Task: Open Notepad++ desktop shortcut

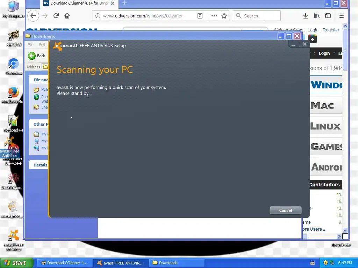Action: tap(13, 124)
